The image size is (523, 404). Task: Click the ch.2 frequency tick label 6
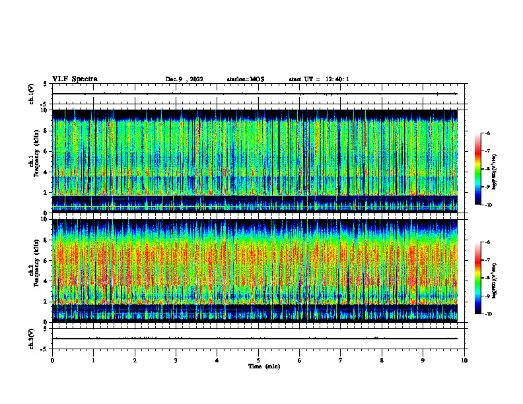[x=46, y=261]
